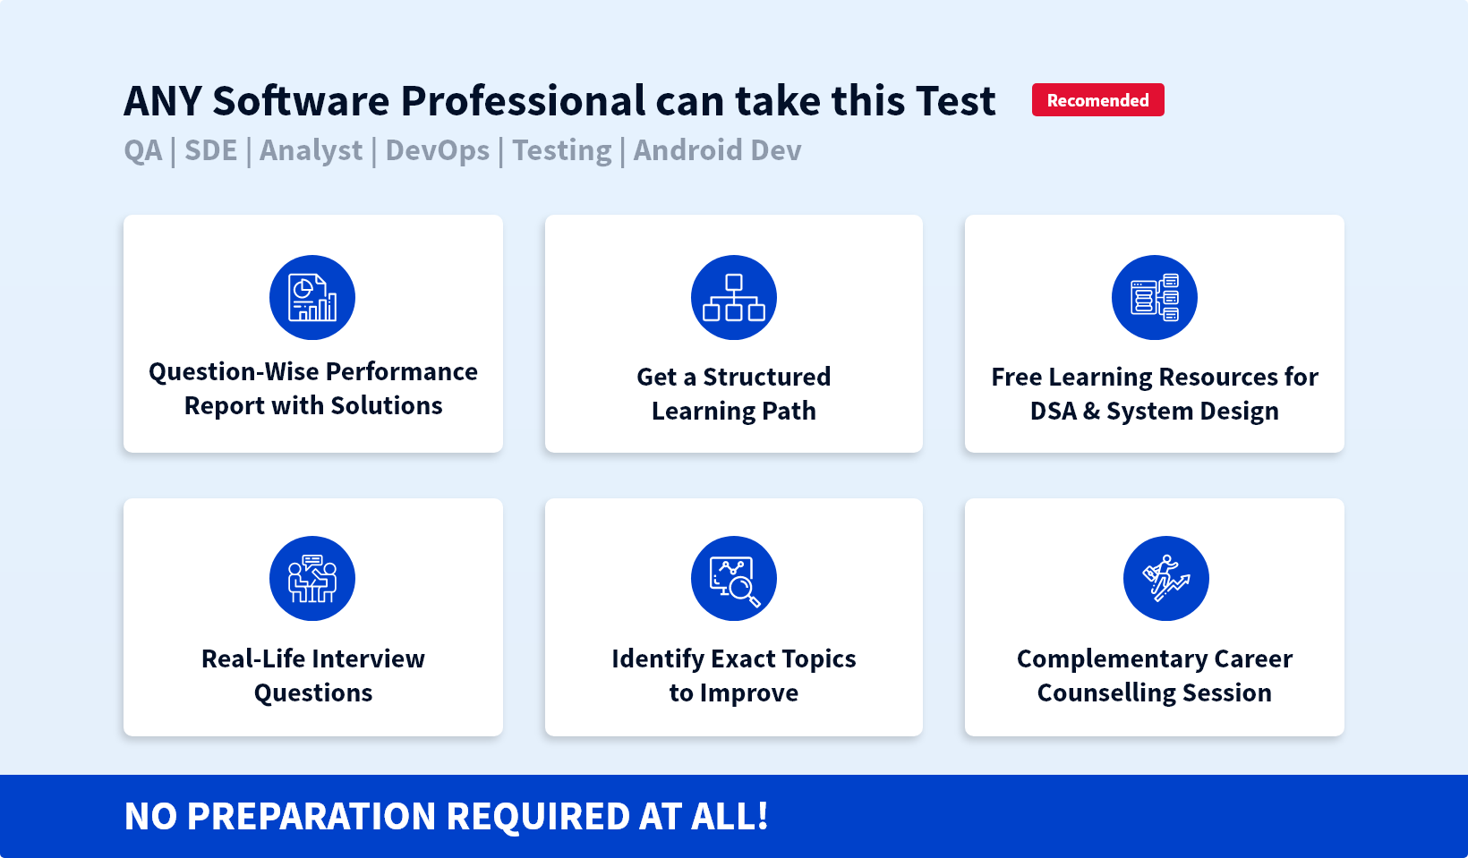The image size is (1468, 858).
Task: Click the magnifier analytics icon
Action: (x=733, y=579)
